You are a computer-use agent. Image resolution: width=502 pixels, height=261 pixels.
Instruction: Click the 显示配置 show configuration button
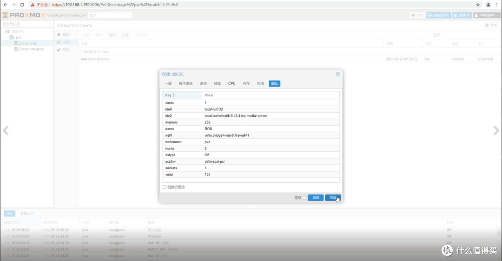click(141, 35)
